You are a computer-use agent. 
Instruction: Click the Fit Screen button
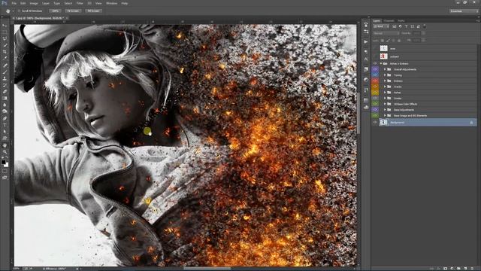click(74, 11)
